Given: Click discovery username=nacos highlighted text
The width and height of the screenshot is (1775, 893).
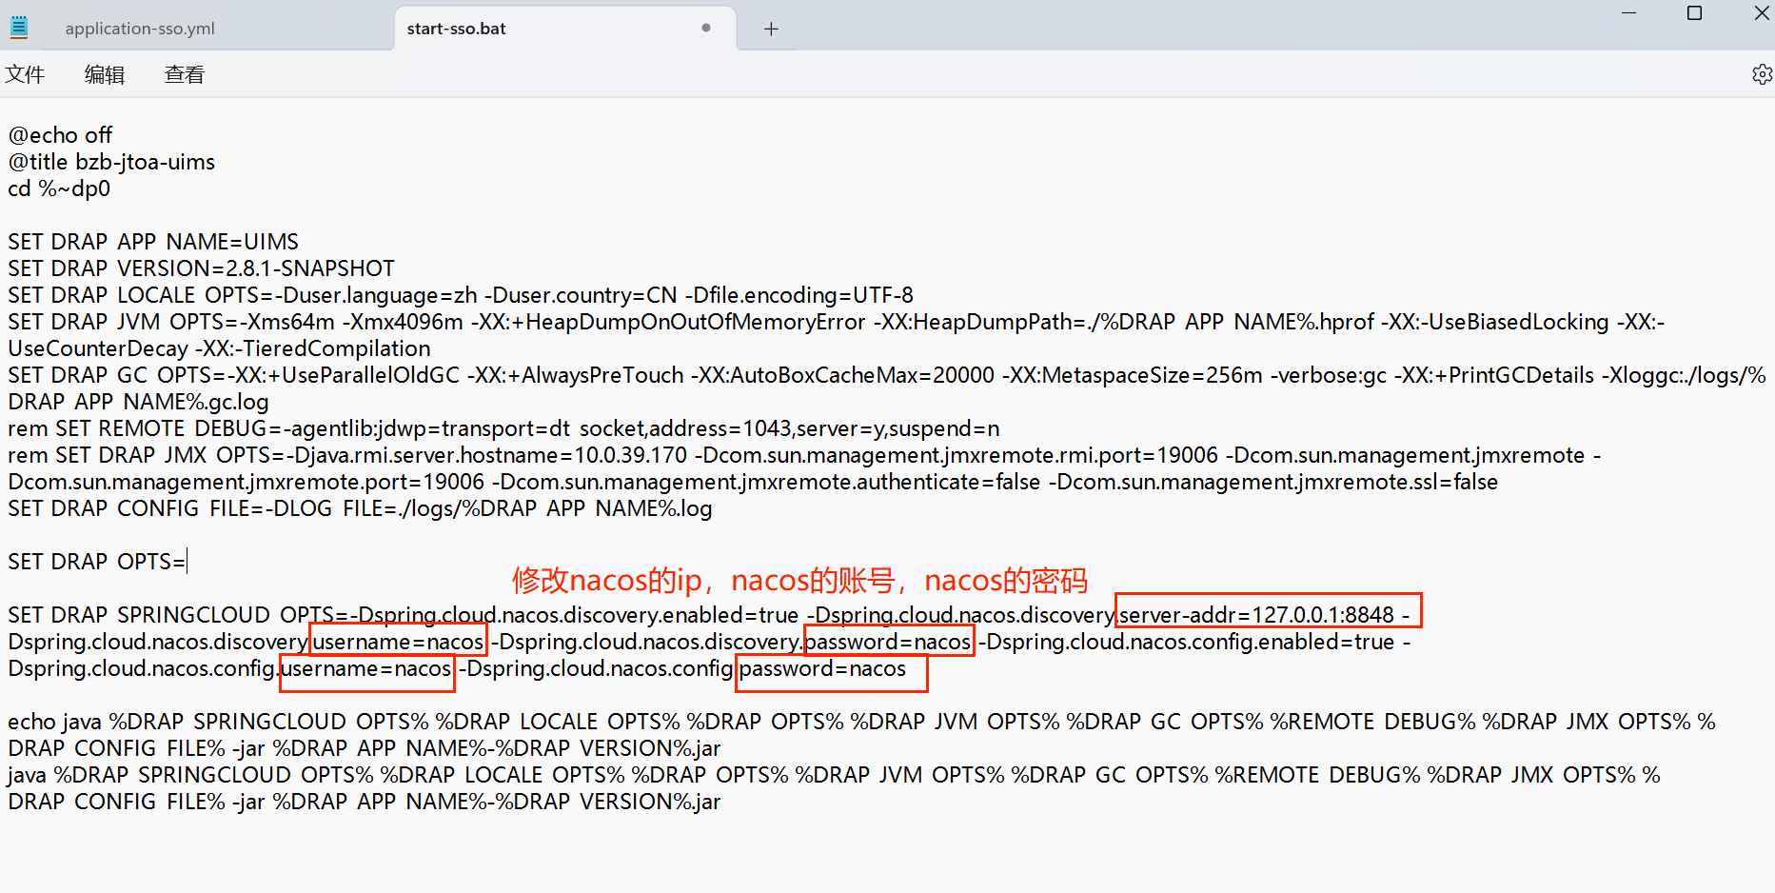Looking at the screenshot, I should click(x=398, y=642).
